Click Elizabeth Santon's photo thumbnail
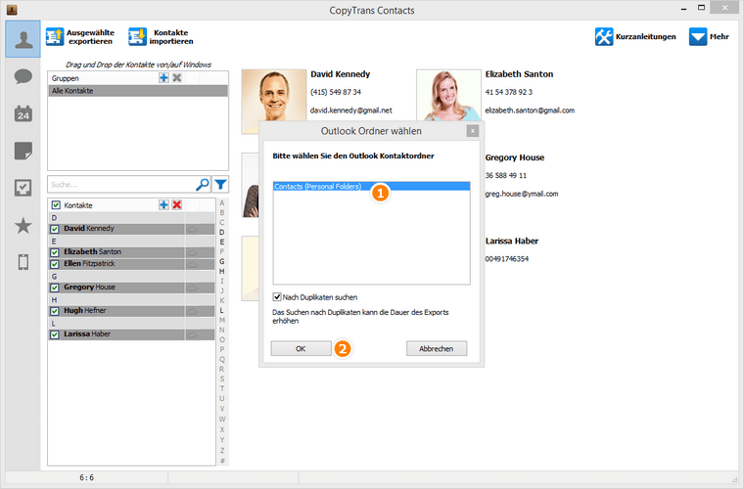 [x=448, y=95]
